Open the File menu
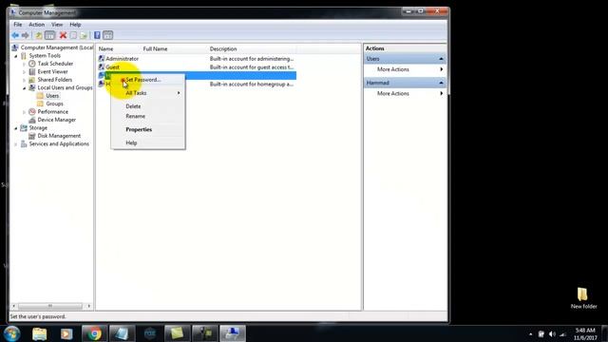 click(x=18, y=25)
